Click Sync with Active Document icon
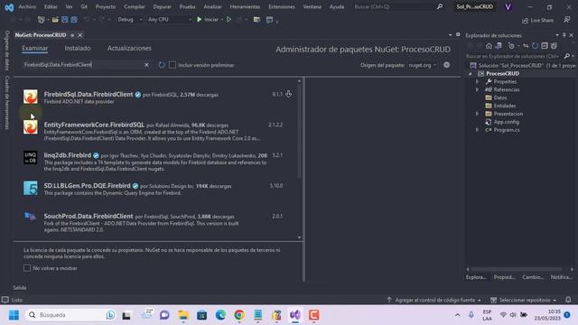The width and height of the screenshot is (578, 325). coord(526,46)
